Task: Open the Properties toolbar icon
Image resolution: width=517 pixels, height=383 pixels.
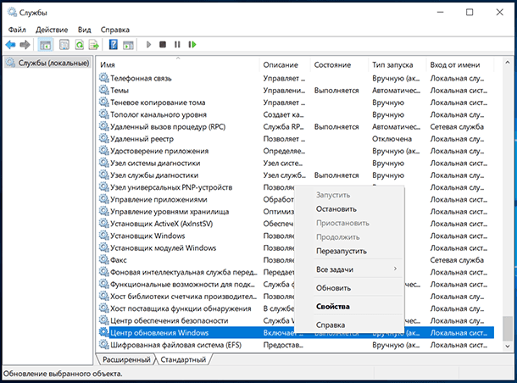Action: pos(61,44)
